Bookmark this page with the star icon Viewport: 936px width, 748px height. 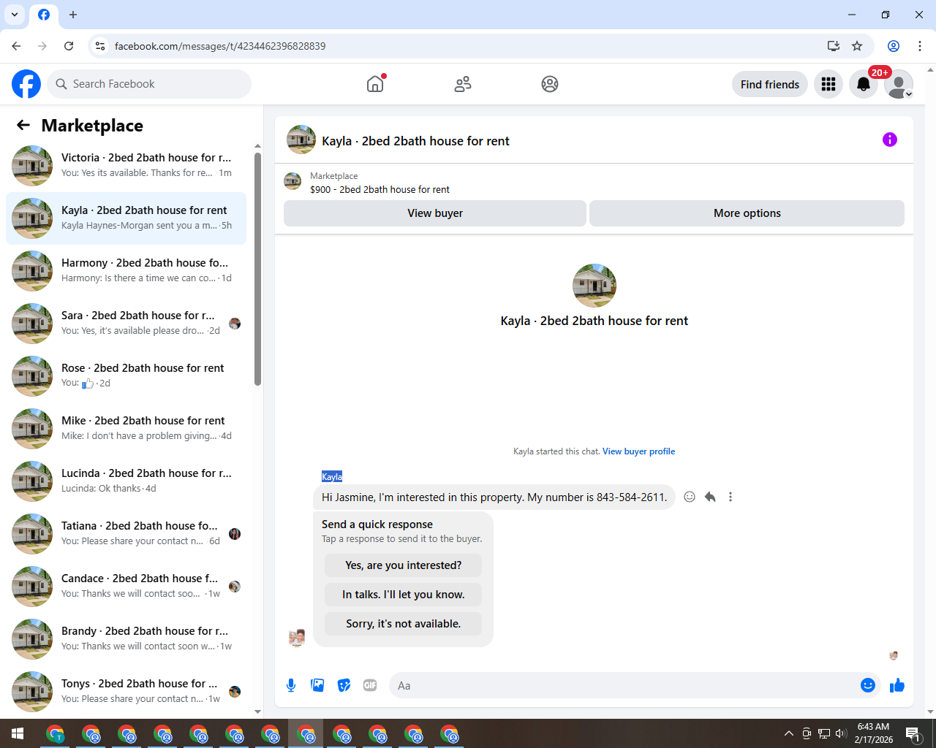[857, 46]
